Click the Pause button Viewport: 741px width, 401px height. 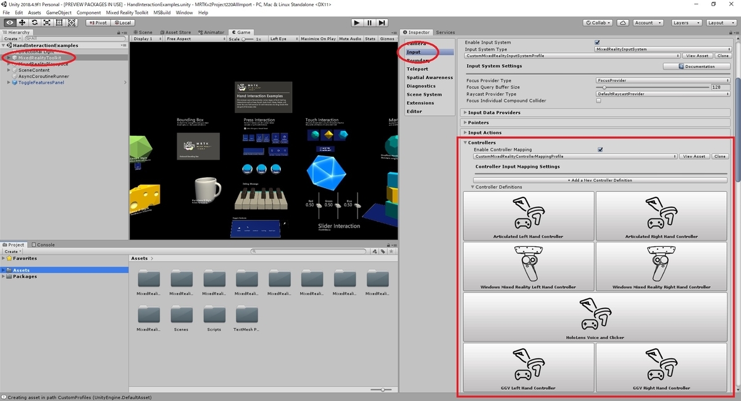(369, 23)
